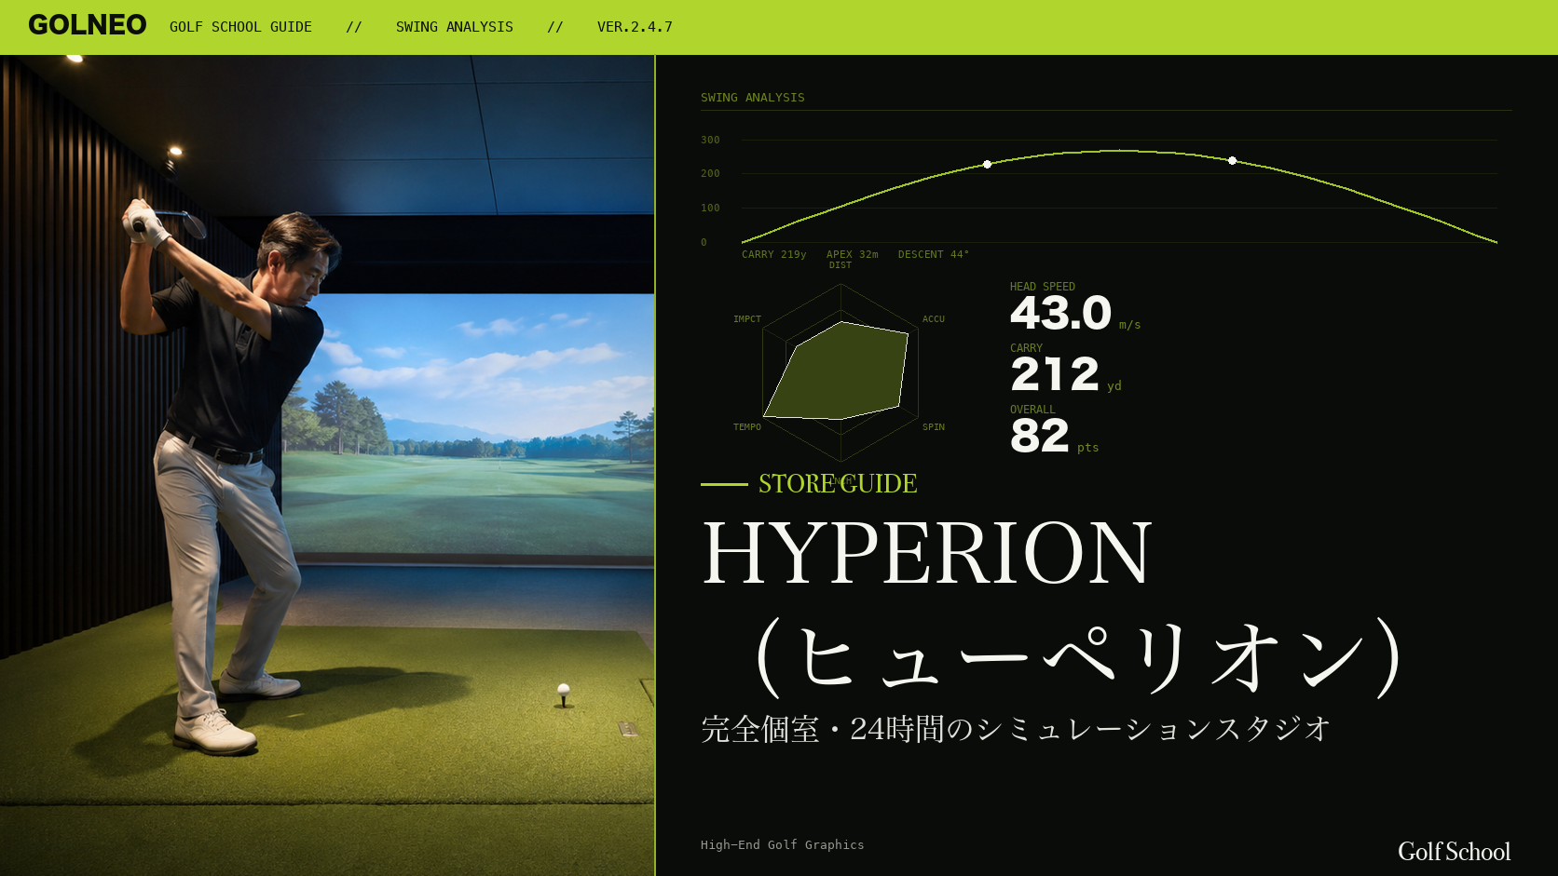1558x876 pixels.
Task: Click the OVERALL label
Action: 1032,410
